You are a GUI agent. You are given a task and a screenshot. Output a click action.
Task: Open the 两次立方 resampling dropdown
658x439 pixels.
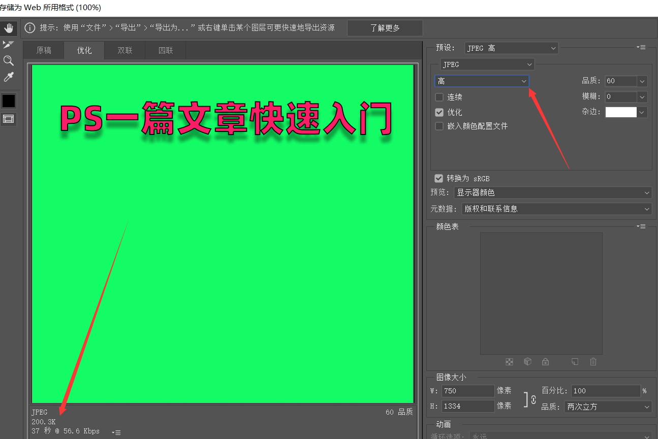point(608,407)
